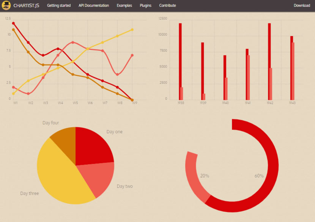Click the 'W5' axis label on line chart
The height and width of the screenshot is (222, 315).
(75, 103)
